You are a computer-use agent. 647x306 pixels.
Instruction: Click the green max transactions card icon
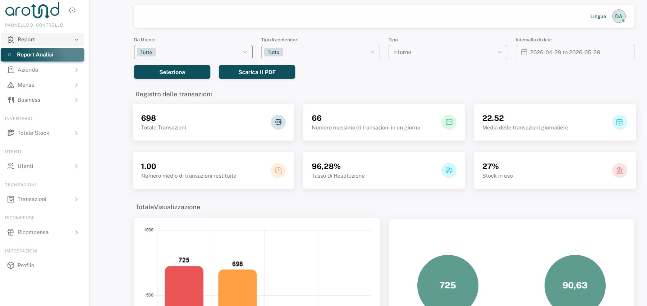coord(449,122)
